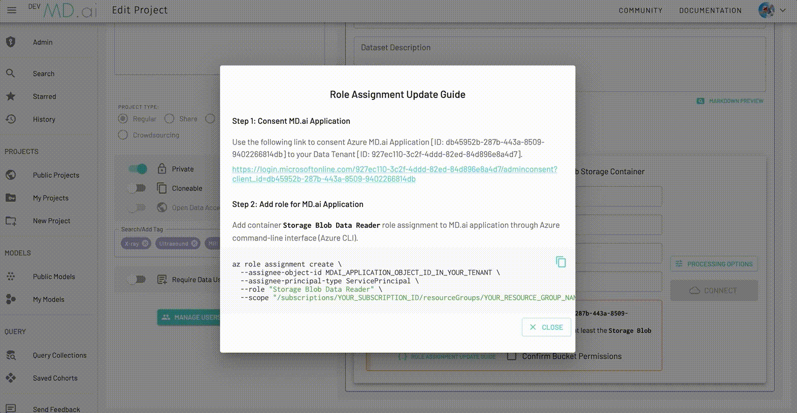Open My Models in the sidebar
The image size is (797, 413).
pos(49,299)
